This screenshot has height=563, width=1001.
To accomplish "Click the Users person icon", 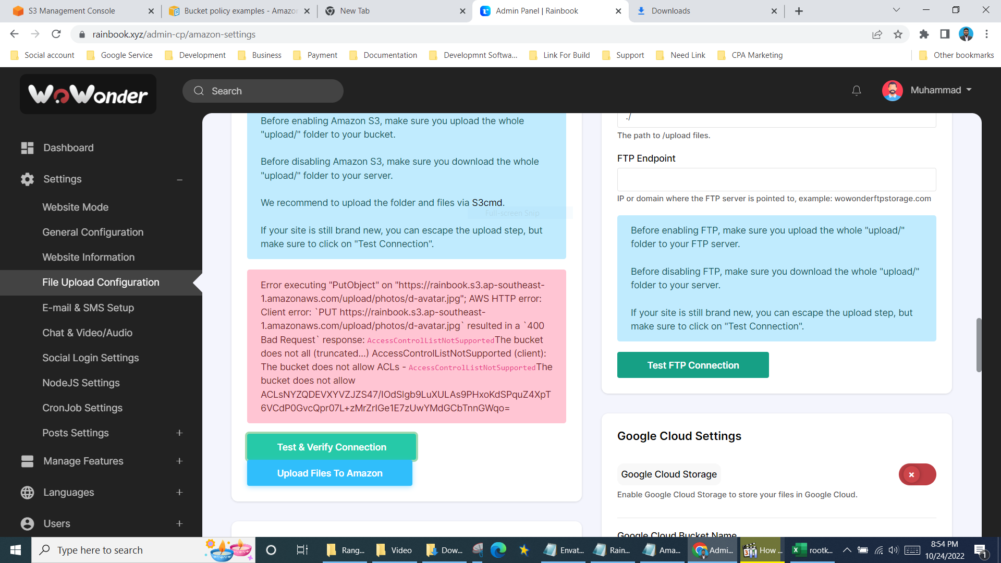I will (27, 524).
